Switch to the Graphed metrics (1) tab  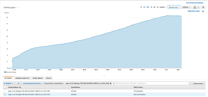[22, 78]
